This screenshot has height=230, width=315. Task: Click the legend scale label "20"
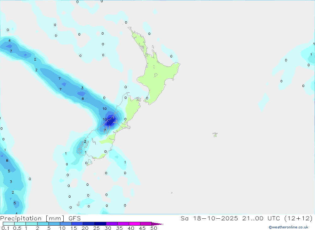point(85,228)
